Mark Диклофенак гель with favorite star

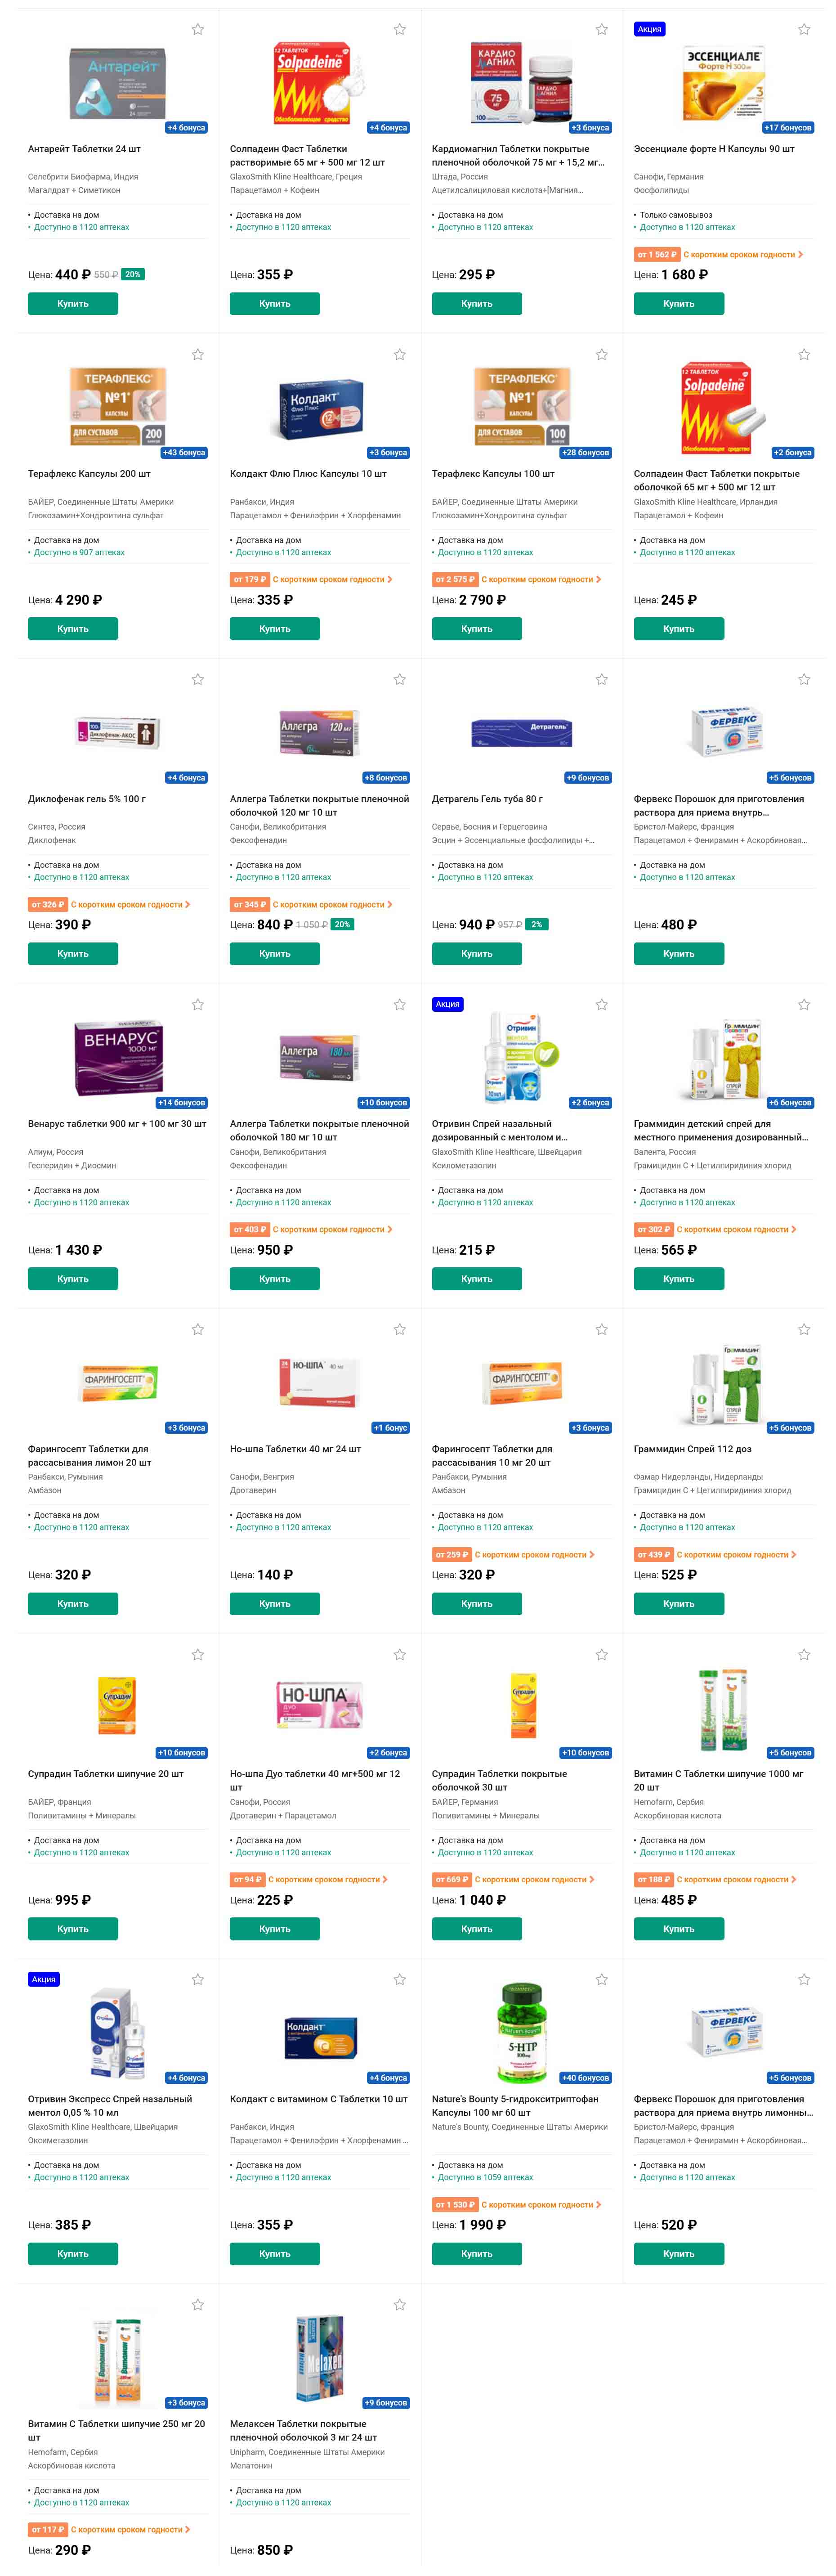198,679
